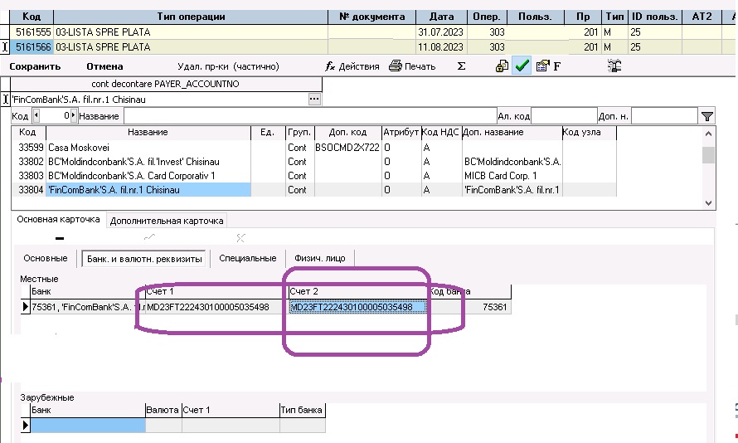The height and width of the screenshot is (443, 738).
Task: Click Сохранить to save
Action: (35, 66)
